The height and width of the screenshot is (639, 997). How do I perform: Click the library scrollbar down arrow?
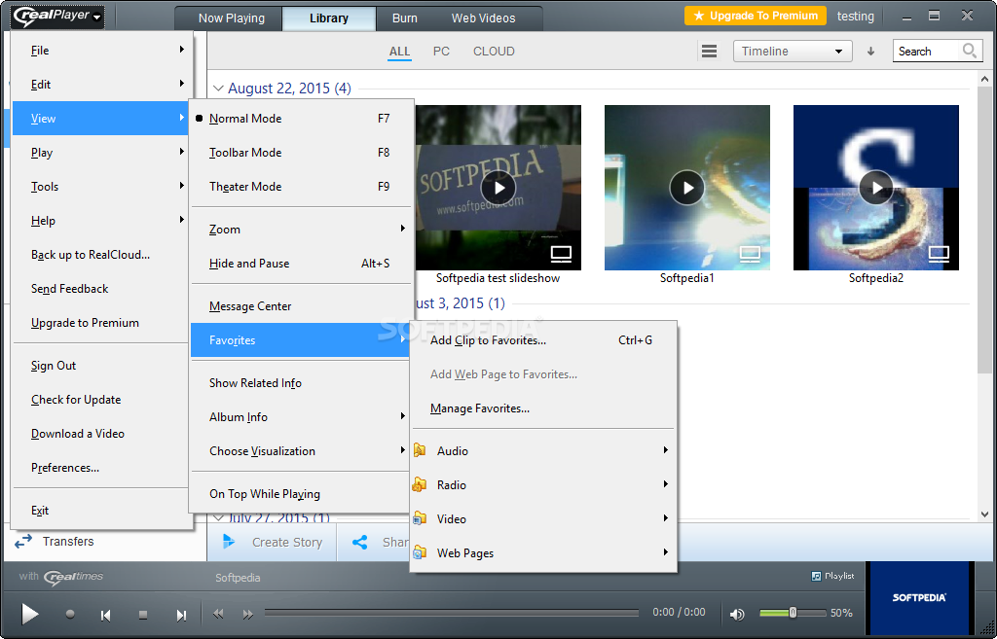click(985, 515)
